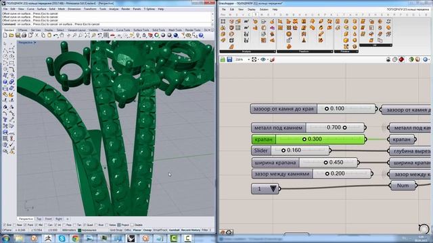Screen dimensions: 433x243
Task: Select the Pan hand tool in Rhino
Action: click(x=62, y=35)
